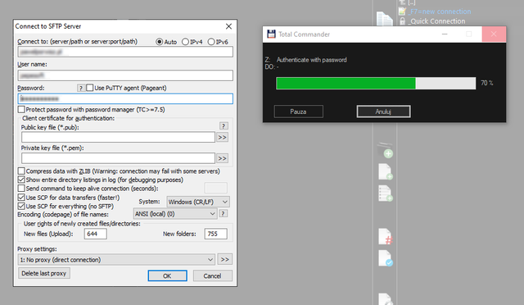This screenshot has height=305, width=524.
Task: Check Protect password with password manager
Action: [21, 110]
